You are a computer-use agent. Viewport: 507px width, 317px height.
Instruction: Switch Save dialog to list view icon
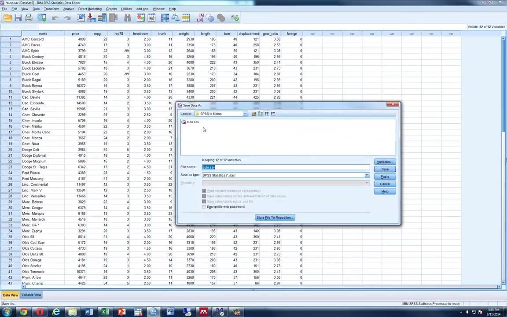[x=267, y=114]
